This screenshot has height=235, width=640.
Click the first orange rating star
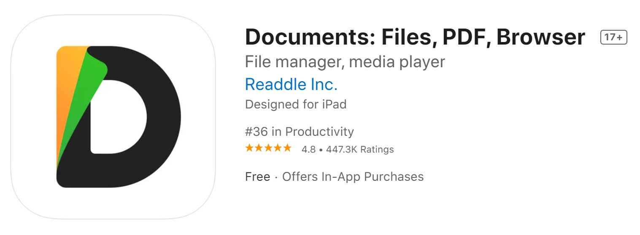(249, 148)
